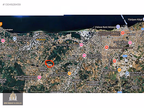Open the Özel Atakent Hastanesi hospital pin

click(106, 47)
